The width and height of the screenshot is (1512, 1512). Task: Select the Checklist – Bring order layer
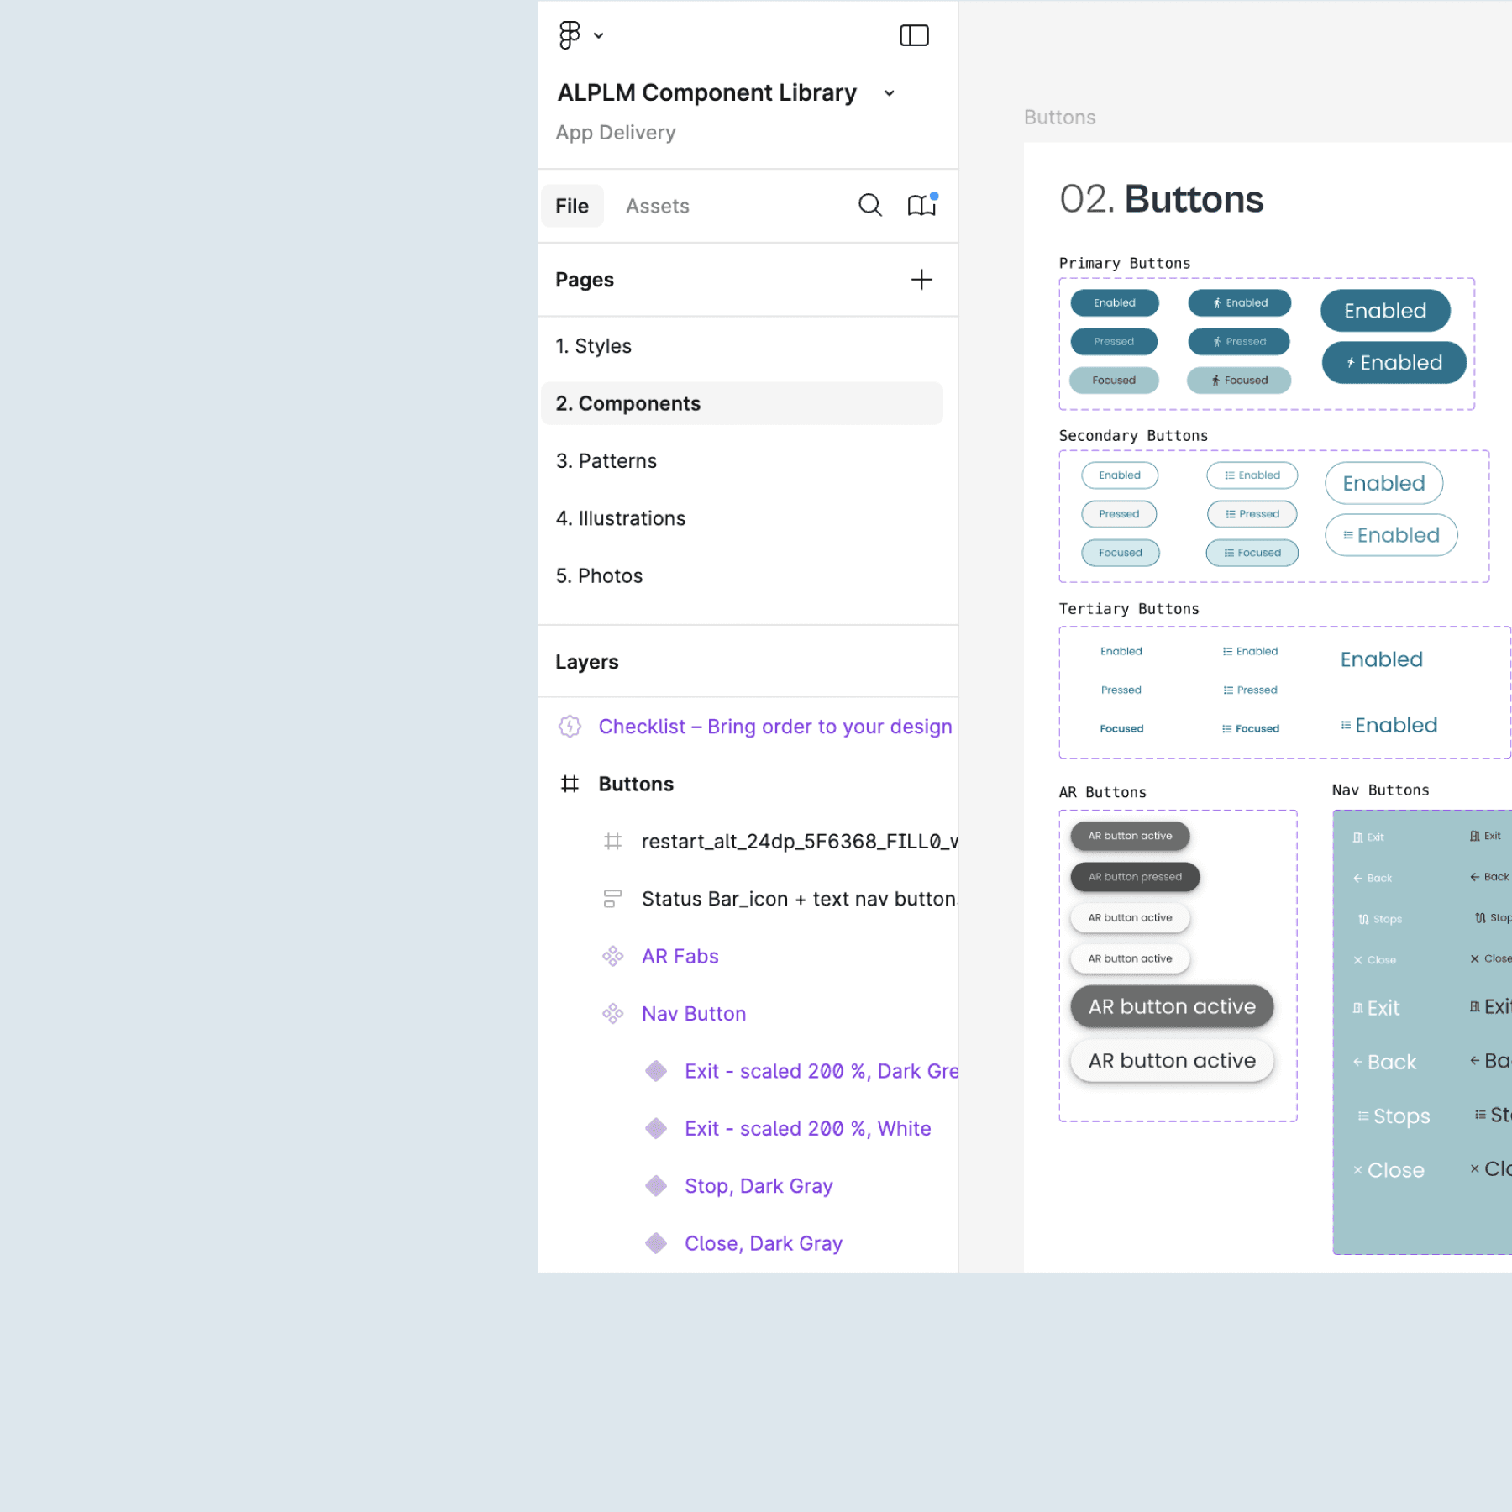(775, 727)
